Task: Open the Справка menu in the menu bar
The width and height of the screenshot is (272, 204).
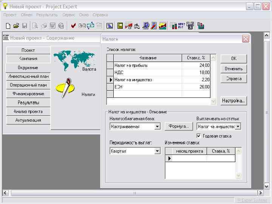Action: pos(100,15)
